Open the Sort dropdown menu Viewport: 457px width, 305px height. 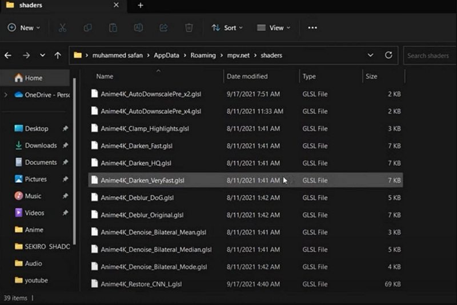227,27
